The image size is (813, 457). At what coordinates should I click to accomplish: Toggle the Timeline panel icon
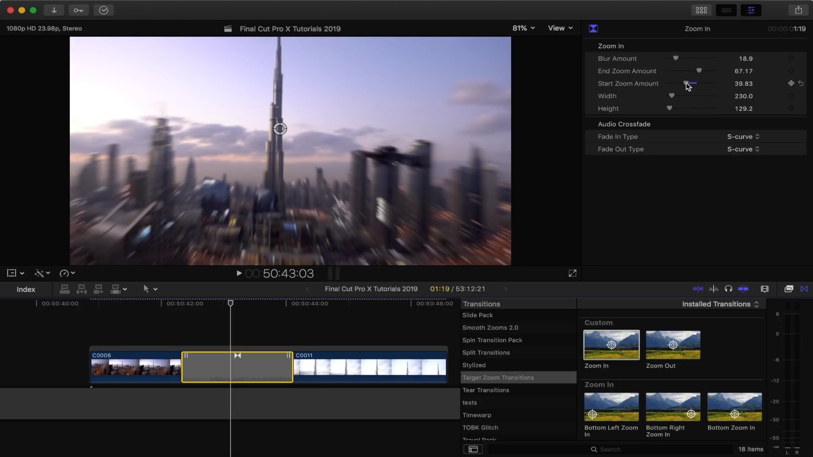point(726,10)
